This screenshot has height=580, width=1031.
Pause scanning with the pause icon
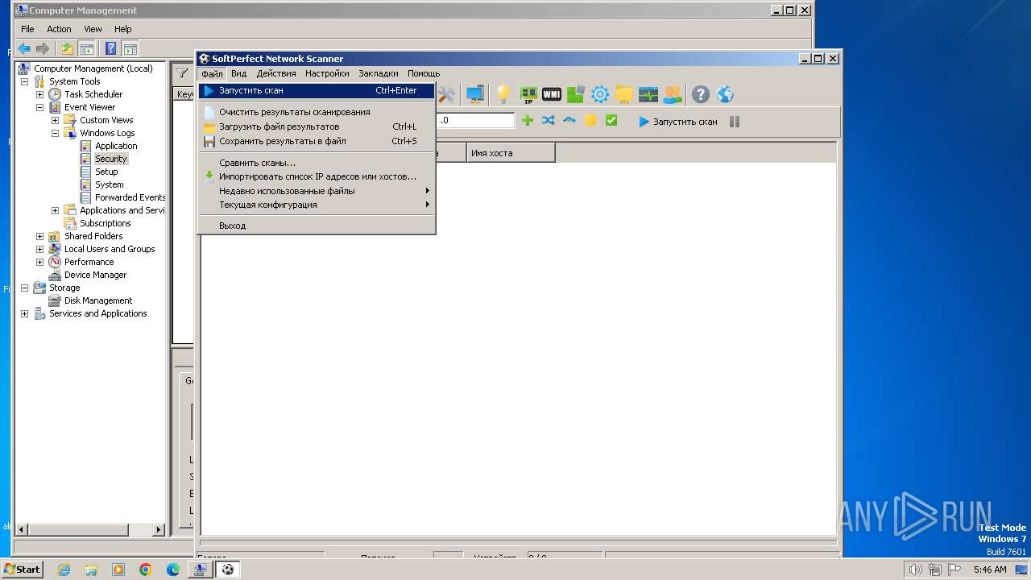tap(735, 122)
